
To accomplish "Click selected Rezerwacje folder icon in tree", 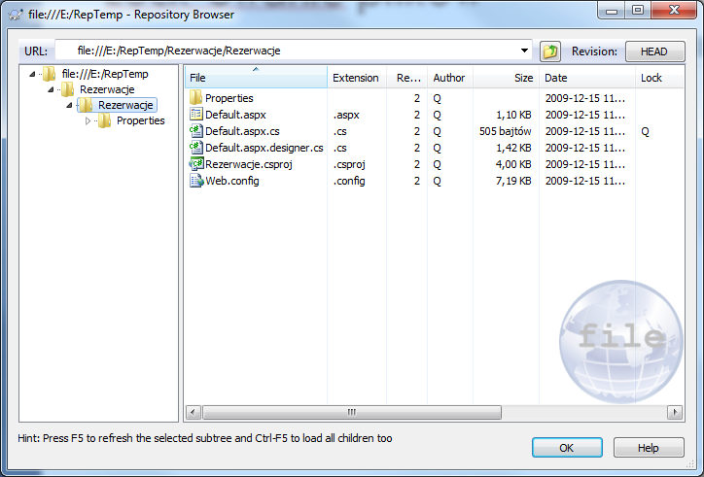I will click(86, 105).
